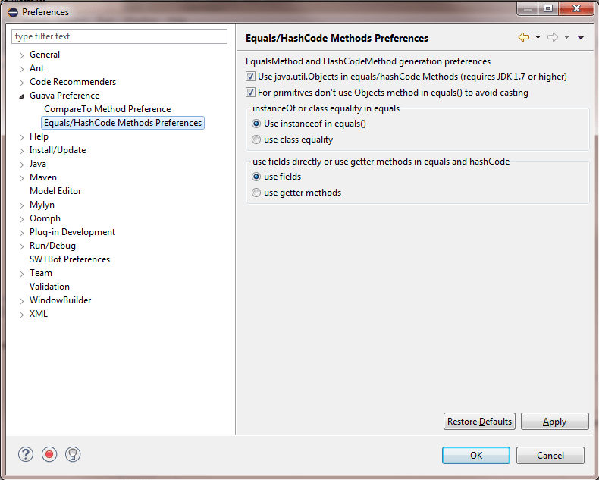Close the Preferences dialog window
The image size is (599, 480).
click(x=576, y=8)
